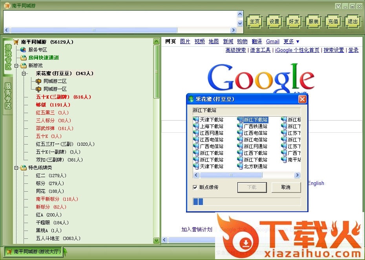Select 够级 (1191人) in game tree
This screenshot has height=260, width=365.
[53, 105]
